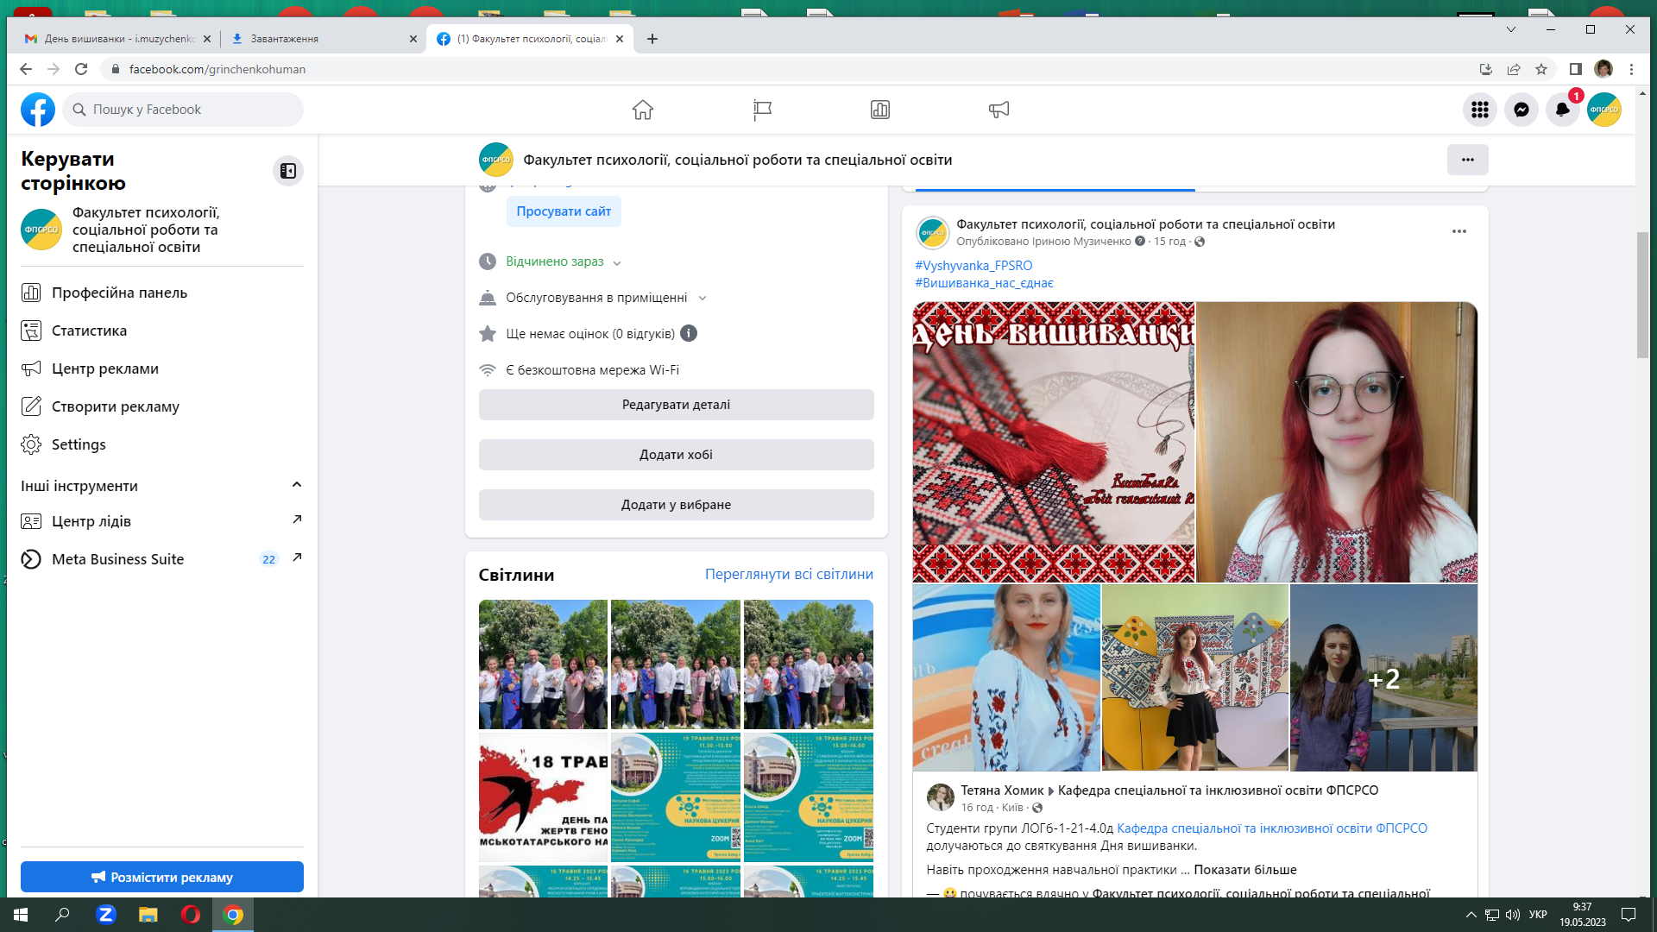Collapse the 'Інші інструменти' section
This screenshot has width=1657, height=932.
click(x=297, y=485)
